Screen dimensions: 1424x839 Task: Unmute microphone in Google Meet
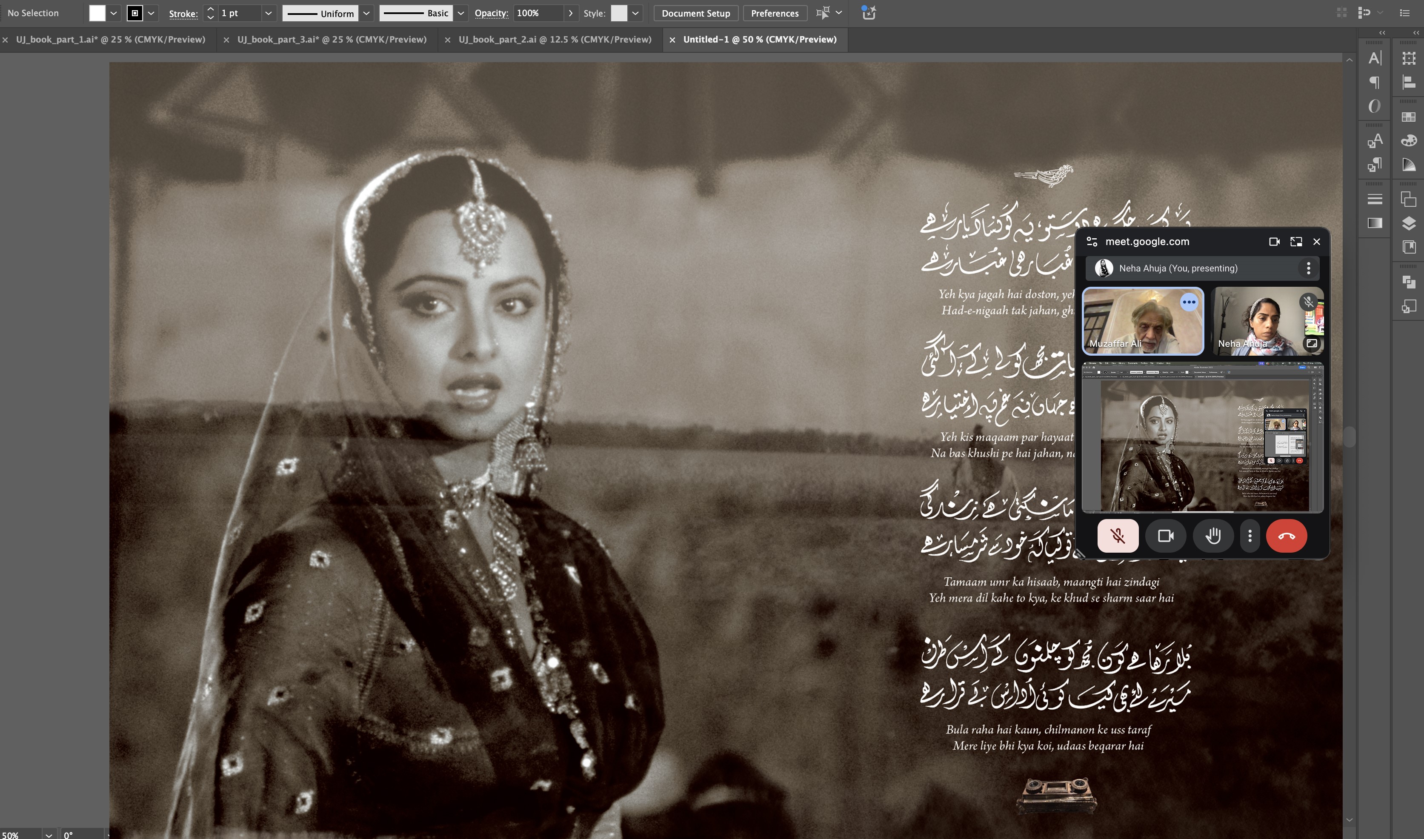point(1118,535)
